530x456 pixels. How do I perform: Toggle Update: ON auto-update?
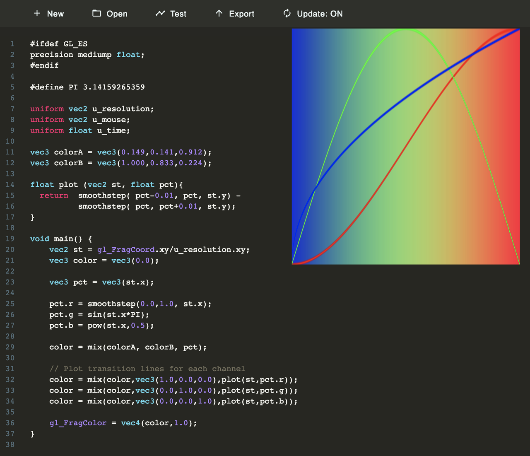click(x=320, y=14)
